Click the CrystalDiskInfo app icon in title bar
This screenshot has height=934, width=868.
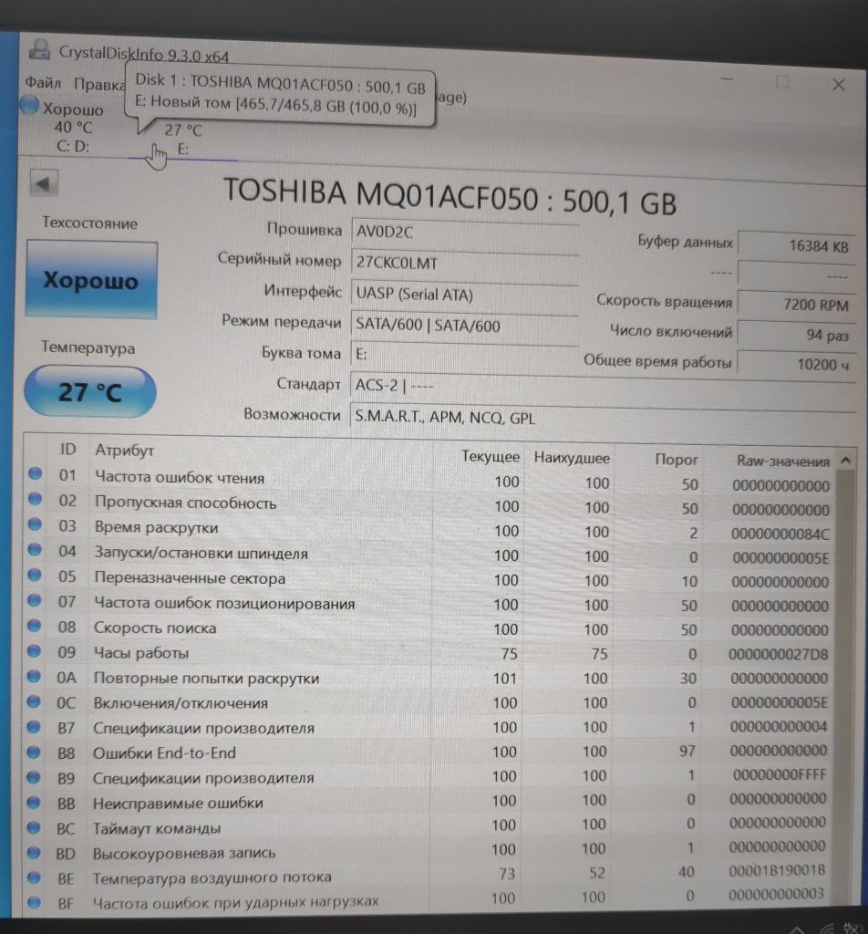tap(39, 49)
